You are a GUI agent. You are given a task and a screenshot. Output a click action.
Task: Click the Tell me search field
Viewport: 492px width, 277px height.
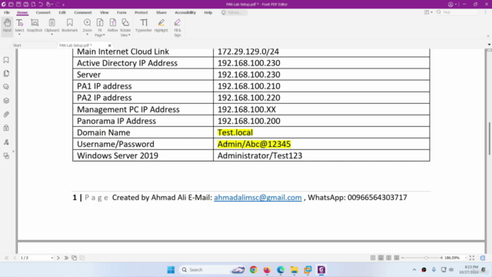point(234,12)
